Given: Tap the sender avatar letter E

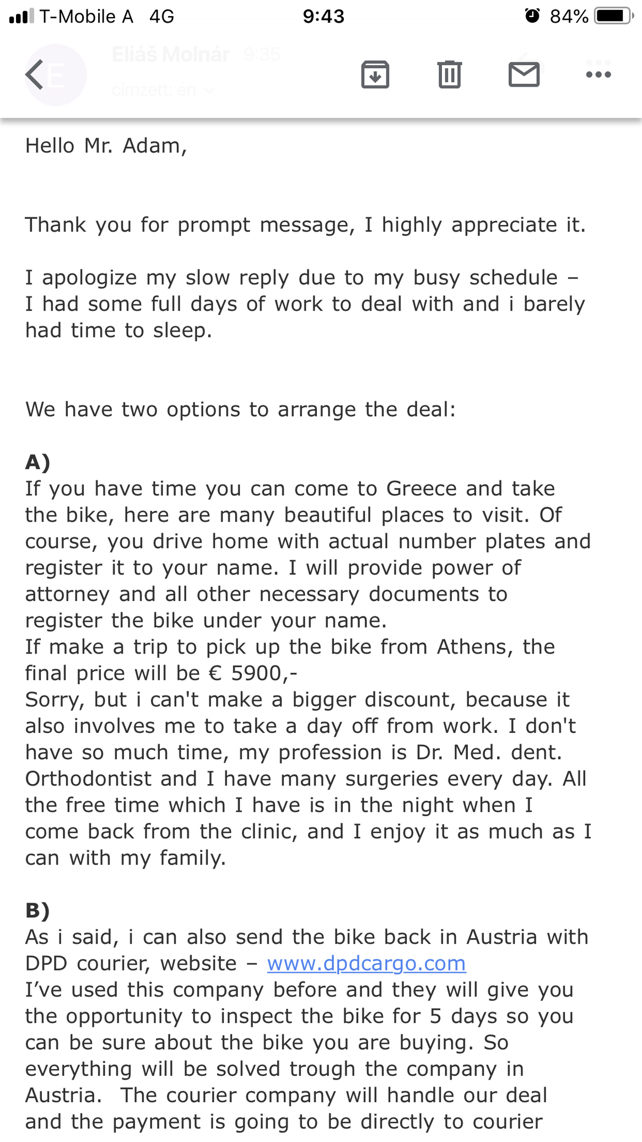Looking at the screenshot, I should point(56,75).
